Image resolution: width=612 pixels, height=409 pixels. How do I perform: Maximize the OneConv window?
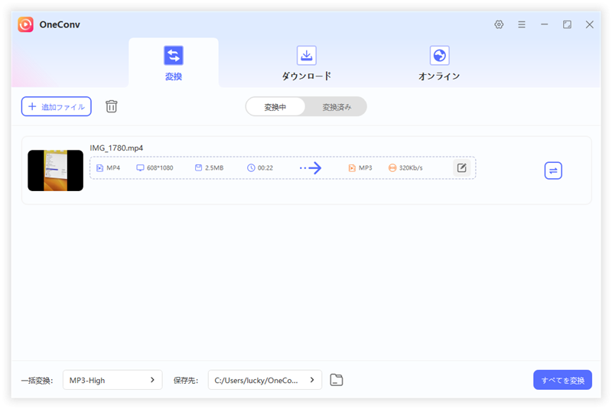(567, 24)
